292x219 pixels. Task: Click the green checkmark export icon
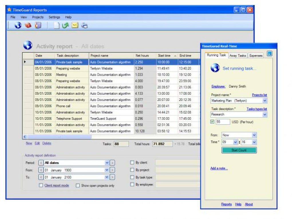click(x=65, y=25)
